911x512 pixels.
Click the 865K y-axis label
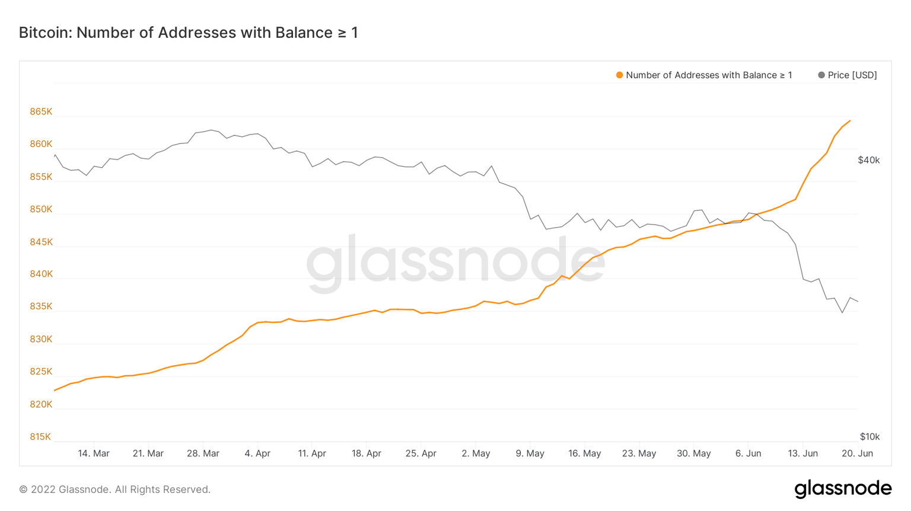click(41, 112)
